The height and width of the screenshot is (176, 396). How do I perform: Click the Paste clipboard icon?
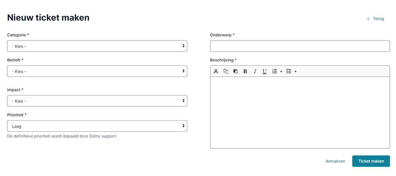click(x=236, y=71)
